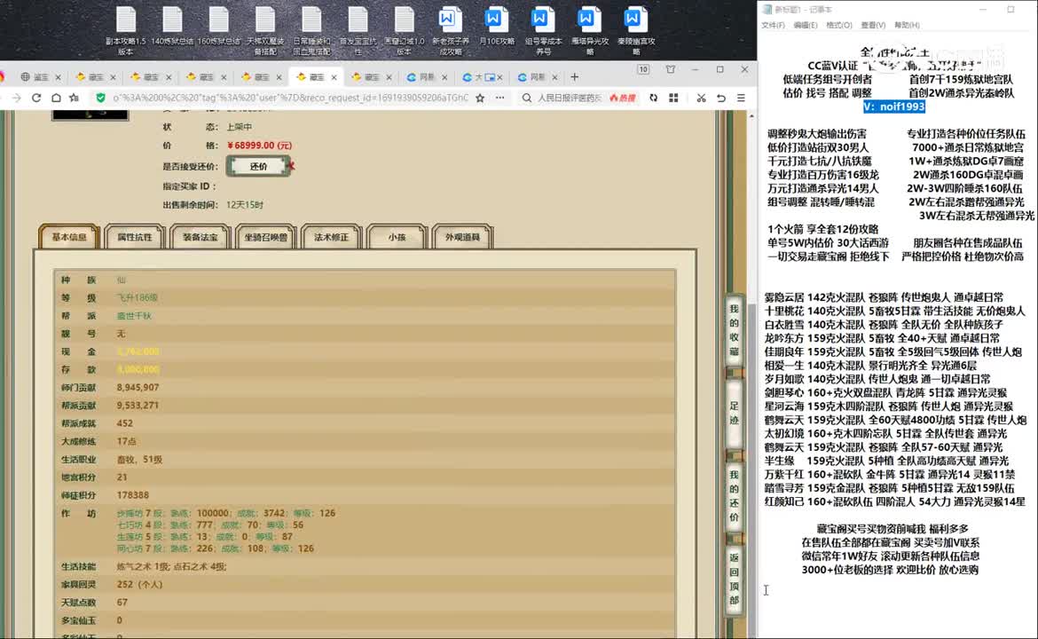This screenshot has height=639, width=1038.
Task: Open the browser hamburger main menu
Action: (741, 98)
